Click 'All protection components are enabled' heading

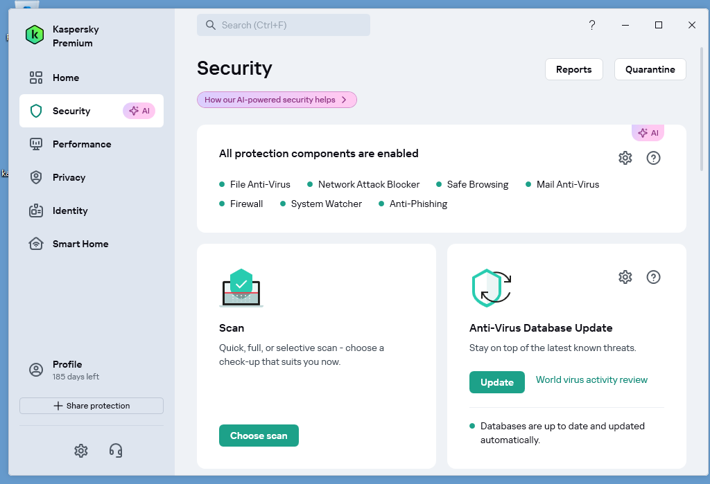coord(319,154)
